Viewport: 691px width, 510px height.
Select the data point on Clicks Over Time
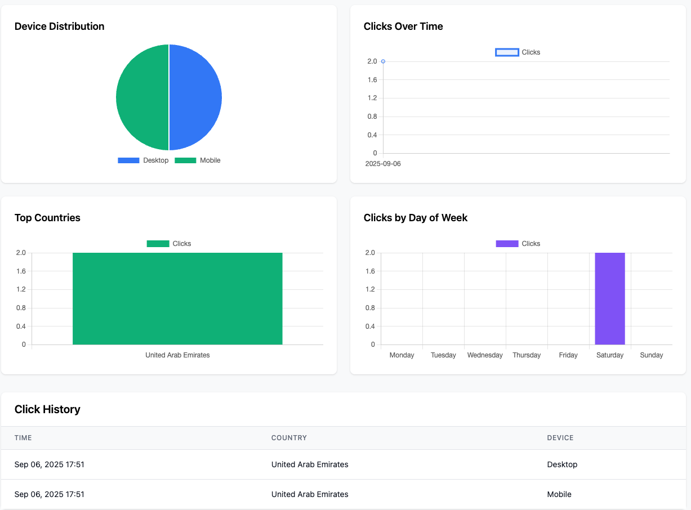(x=383, y=61)
